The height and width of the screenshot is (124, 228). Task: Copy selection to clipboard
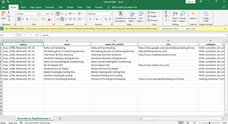pyautogui.click(x=9, y=16)
